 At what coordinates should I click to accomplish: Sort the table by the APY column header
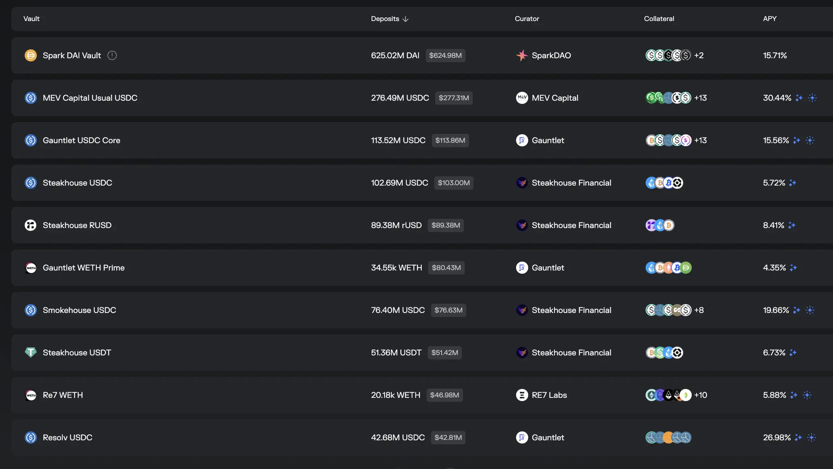[769, 19]
